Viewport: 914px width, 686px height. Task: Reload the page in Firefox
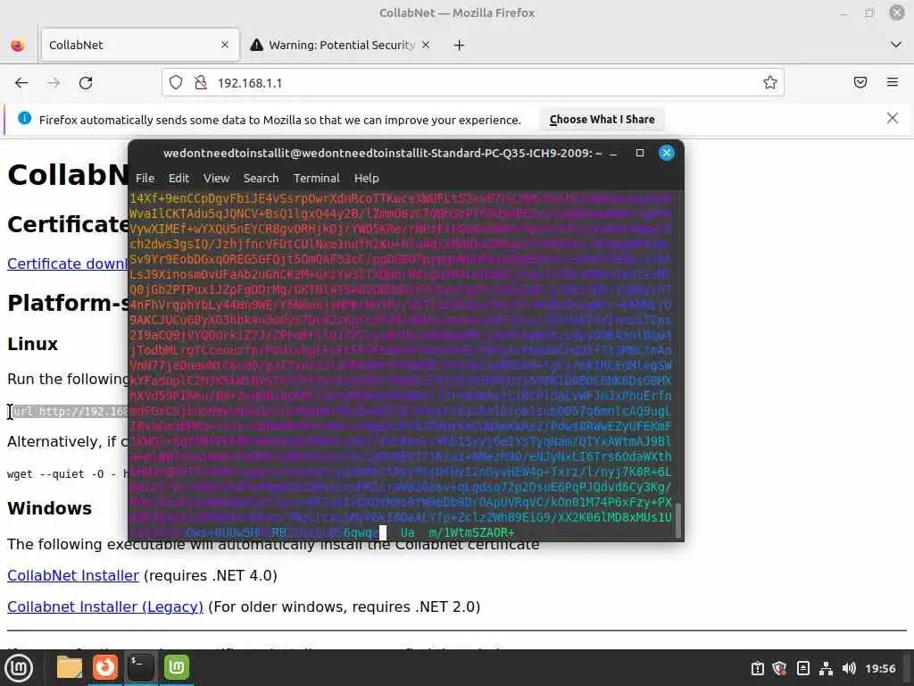point(86,83)
